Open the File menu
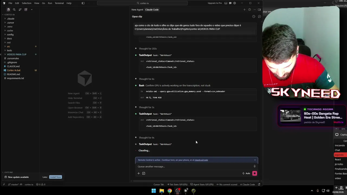 point(10,3)
